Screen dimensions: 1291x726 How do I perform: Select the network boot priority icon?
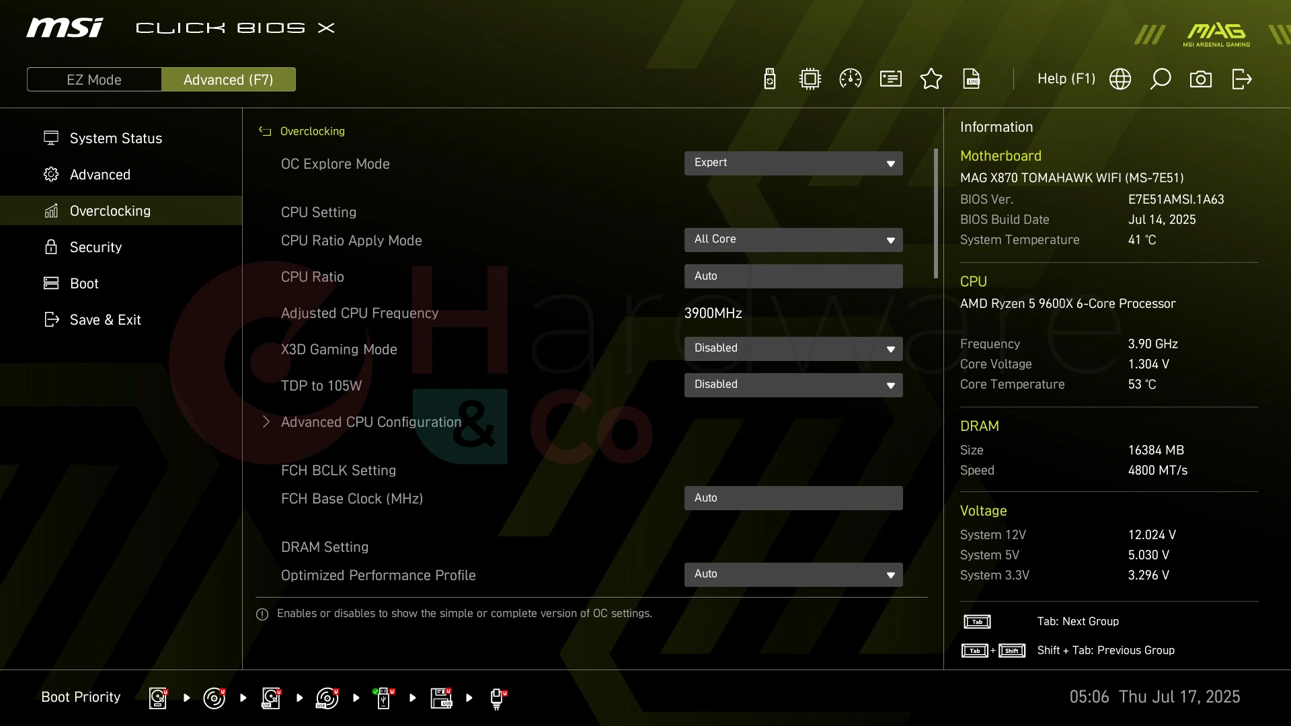coord(498,699)
